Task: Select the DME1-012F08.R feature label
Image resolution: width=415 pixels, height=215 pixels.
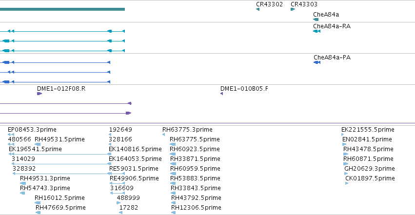Action: pos(61,89)
